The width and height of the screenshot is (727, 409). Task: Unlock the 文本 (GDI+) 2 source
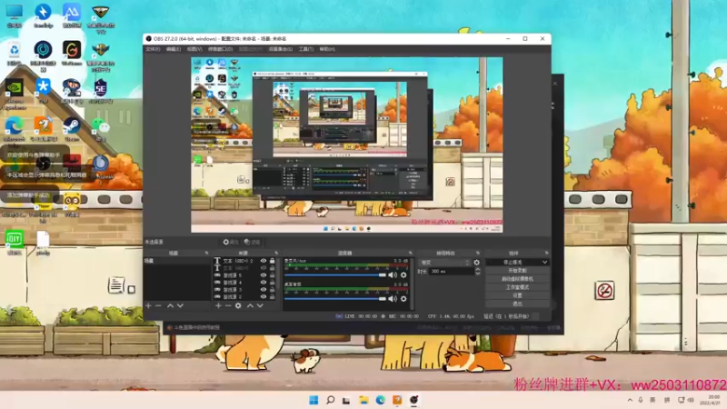click(x=272, y=261)
